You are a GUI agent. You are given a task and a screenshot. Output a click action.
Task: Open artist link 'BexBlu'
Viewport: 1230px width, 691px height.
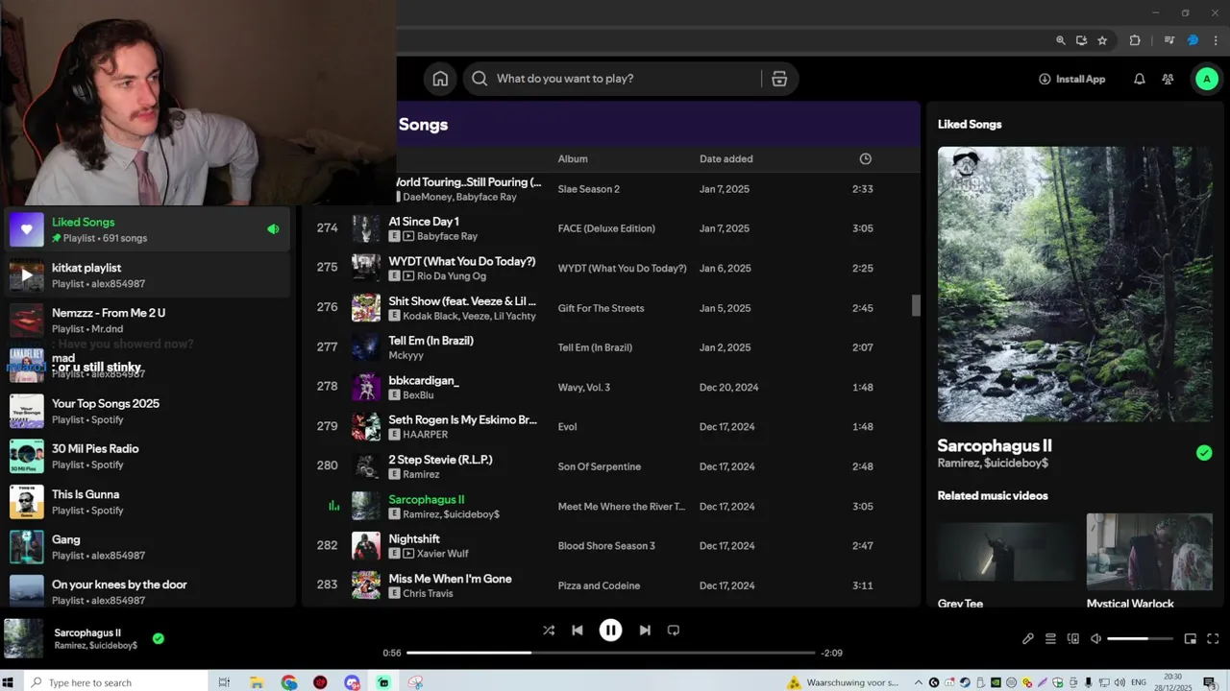pos(418,394)
